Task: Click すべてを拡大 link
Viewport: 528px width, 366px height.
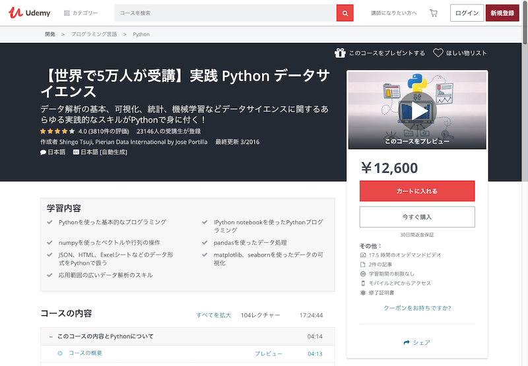Action: tap(213, 315)
